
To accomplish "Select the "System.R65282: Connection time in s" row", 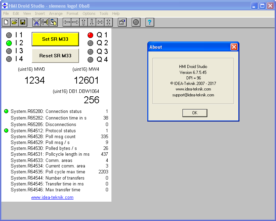I will tap(59, 118).
